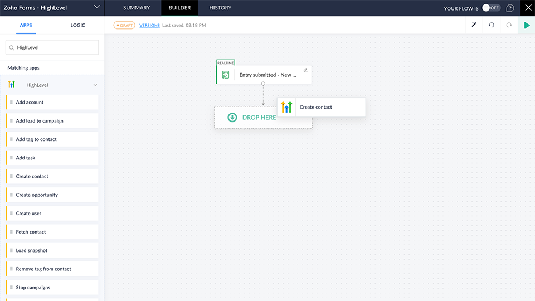
Task: Click the Matching apps heading
Action: 23,68
